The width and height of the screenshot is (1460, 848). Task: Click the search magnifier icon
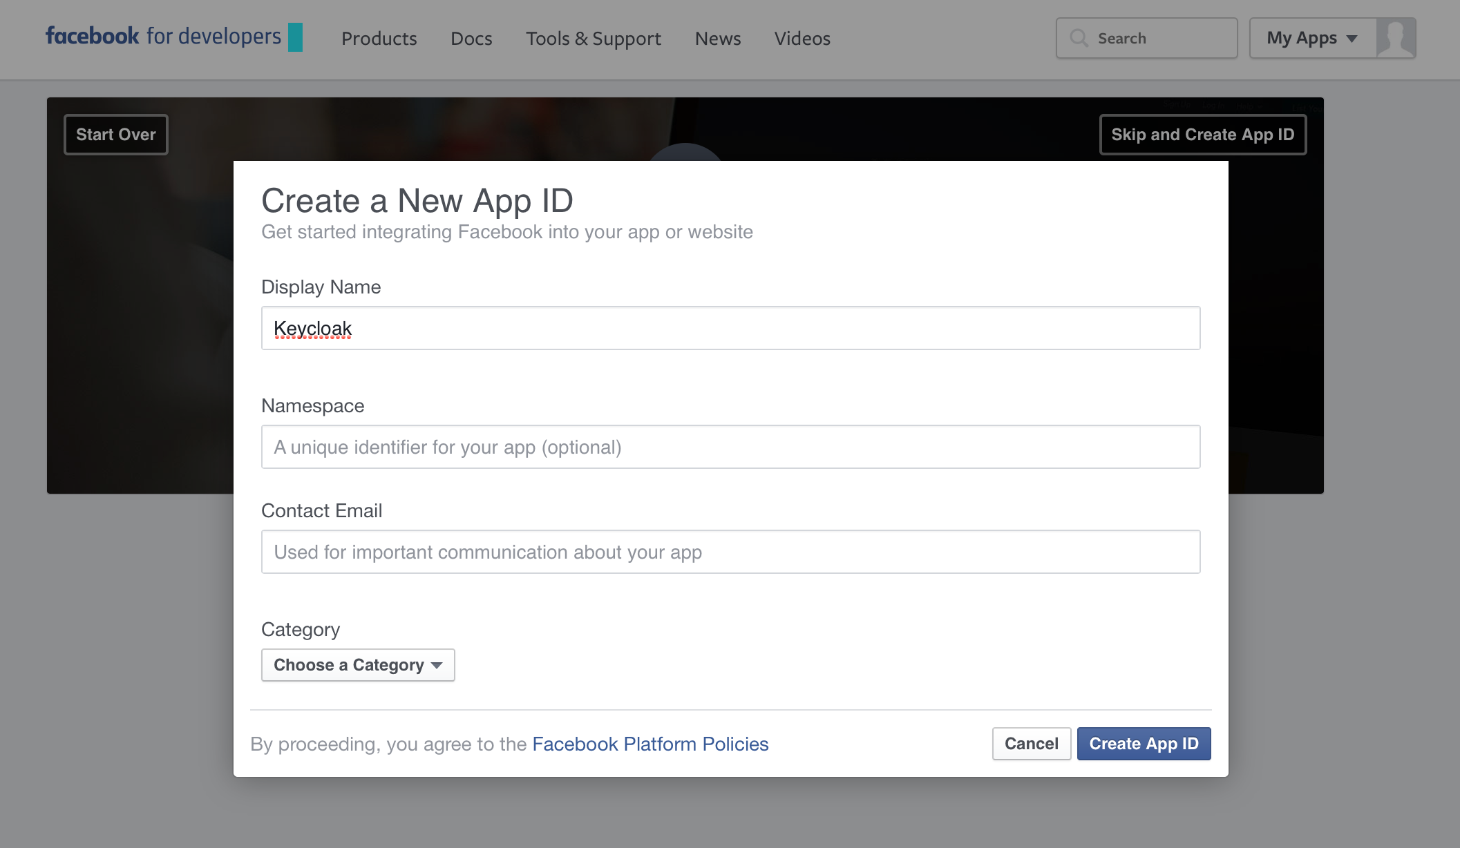[1079, 38]
